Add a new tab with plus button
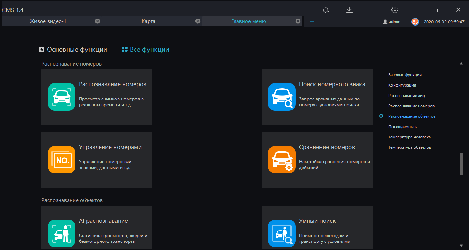The image size is (469, 250). 312,21
